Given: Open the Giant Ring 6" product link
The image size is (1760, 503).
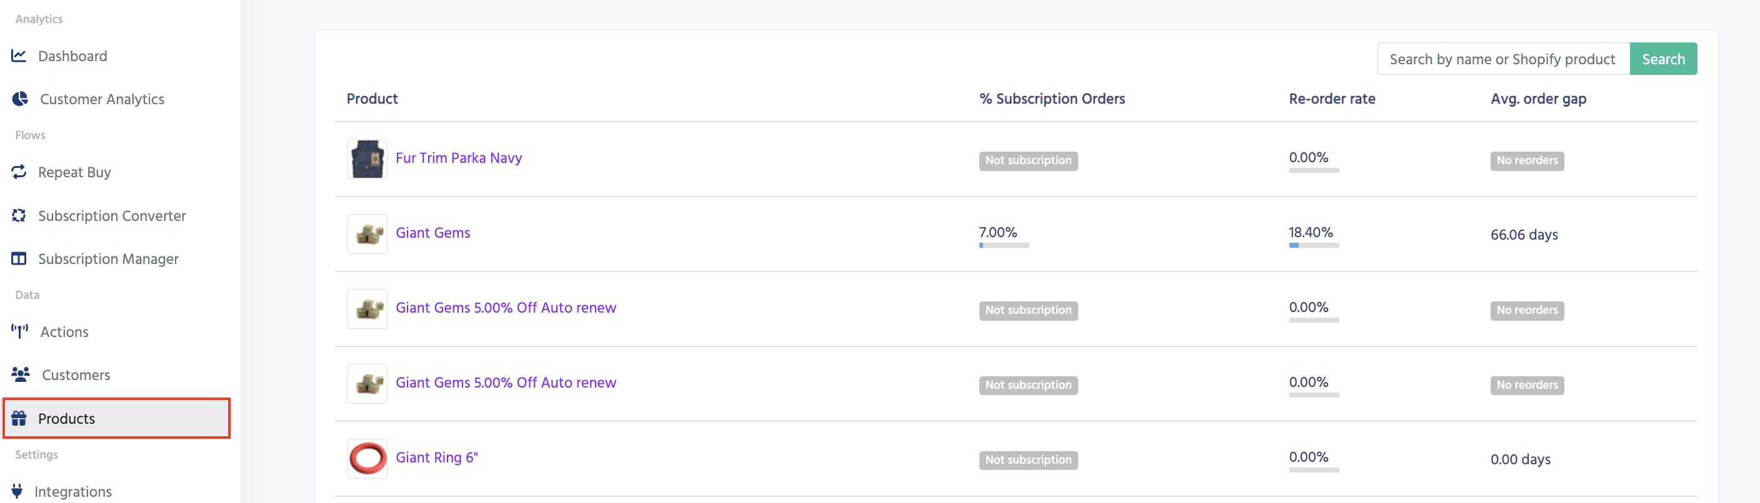Looking at the screenshot, I should coord(437,457).
